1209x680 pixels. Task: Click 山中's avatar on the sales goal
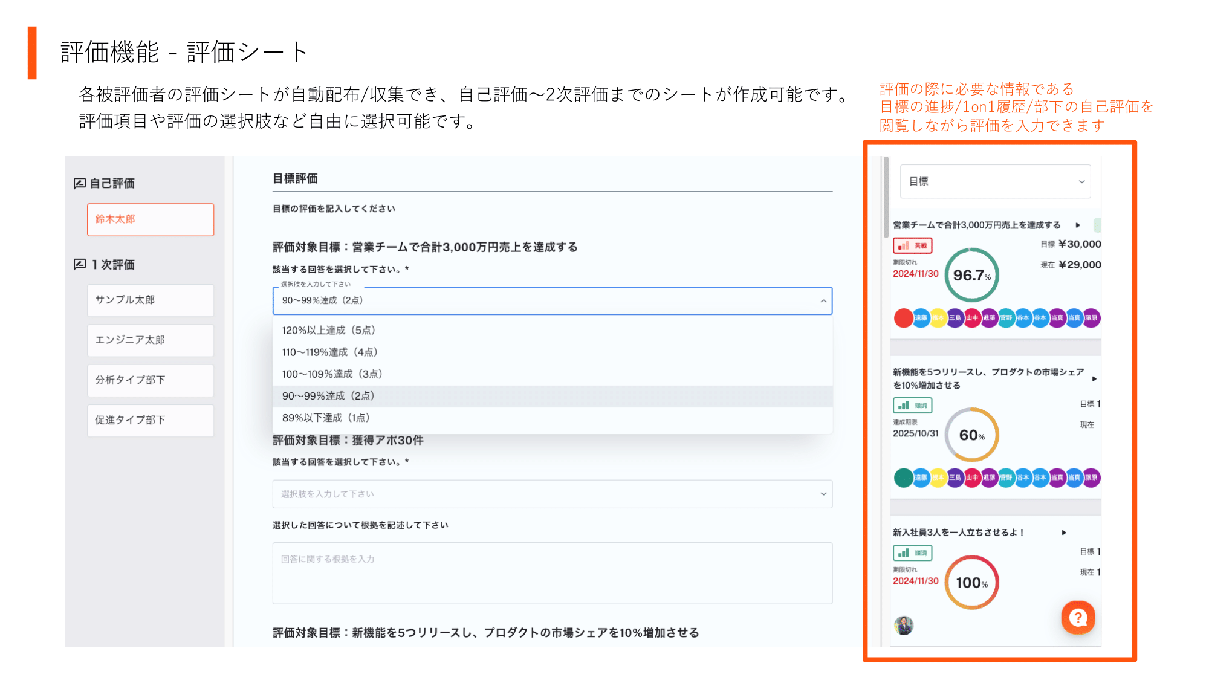(x=972, y=319)
